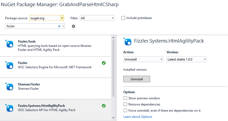Viewport: 228px width, 121px height.
Task: Open the package manager settings gear
Action: click(73, 26)
